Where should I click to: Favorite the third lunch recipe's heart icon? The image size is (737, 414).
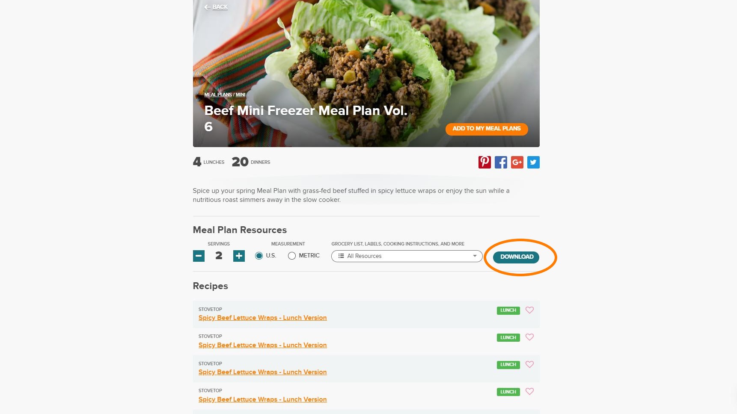(x=529, y=364)
